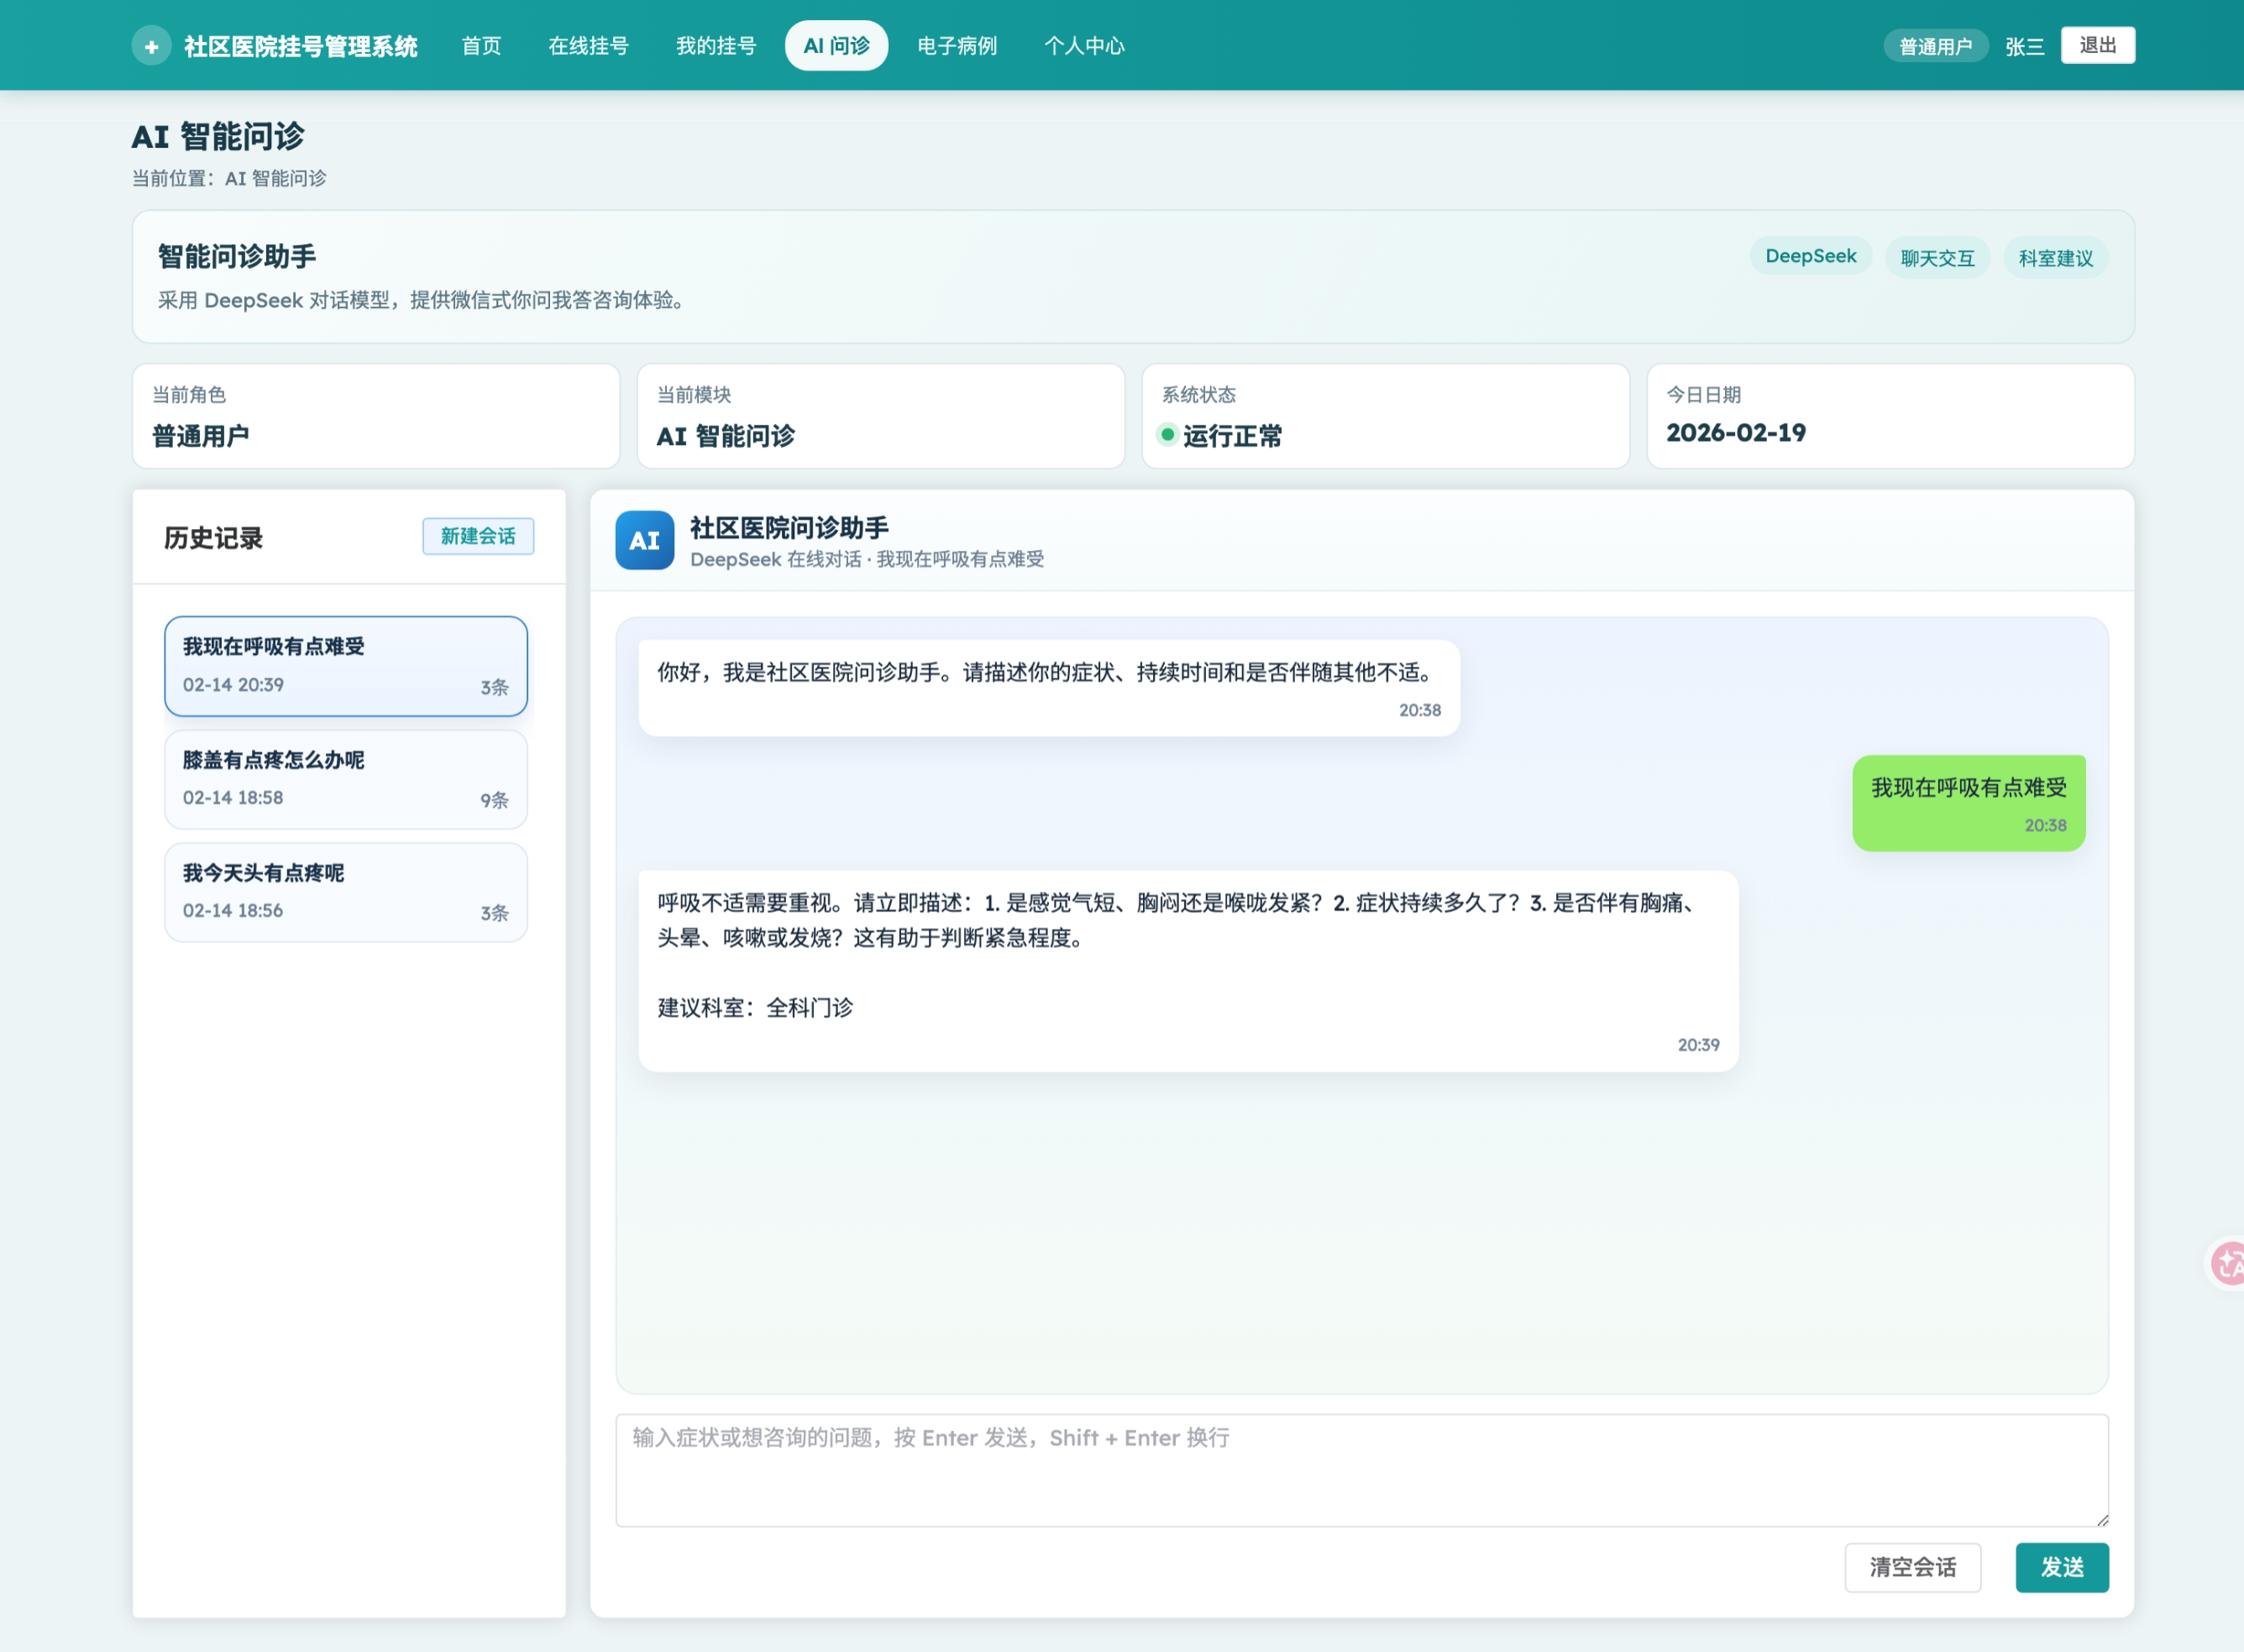
Task: Select history chat 我今天头有点疼呢
Action: point(346,892)
